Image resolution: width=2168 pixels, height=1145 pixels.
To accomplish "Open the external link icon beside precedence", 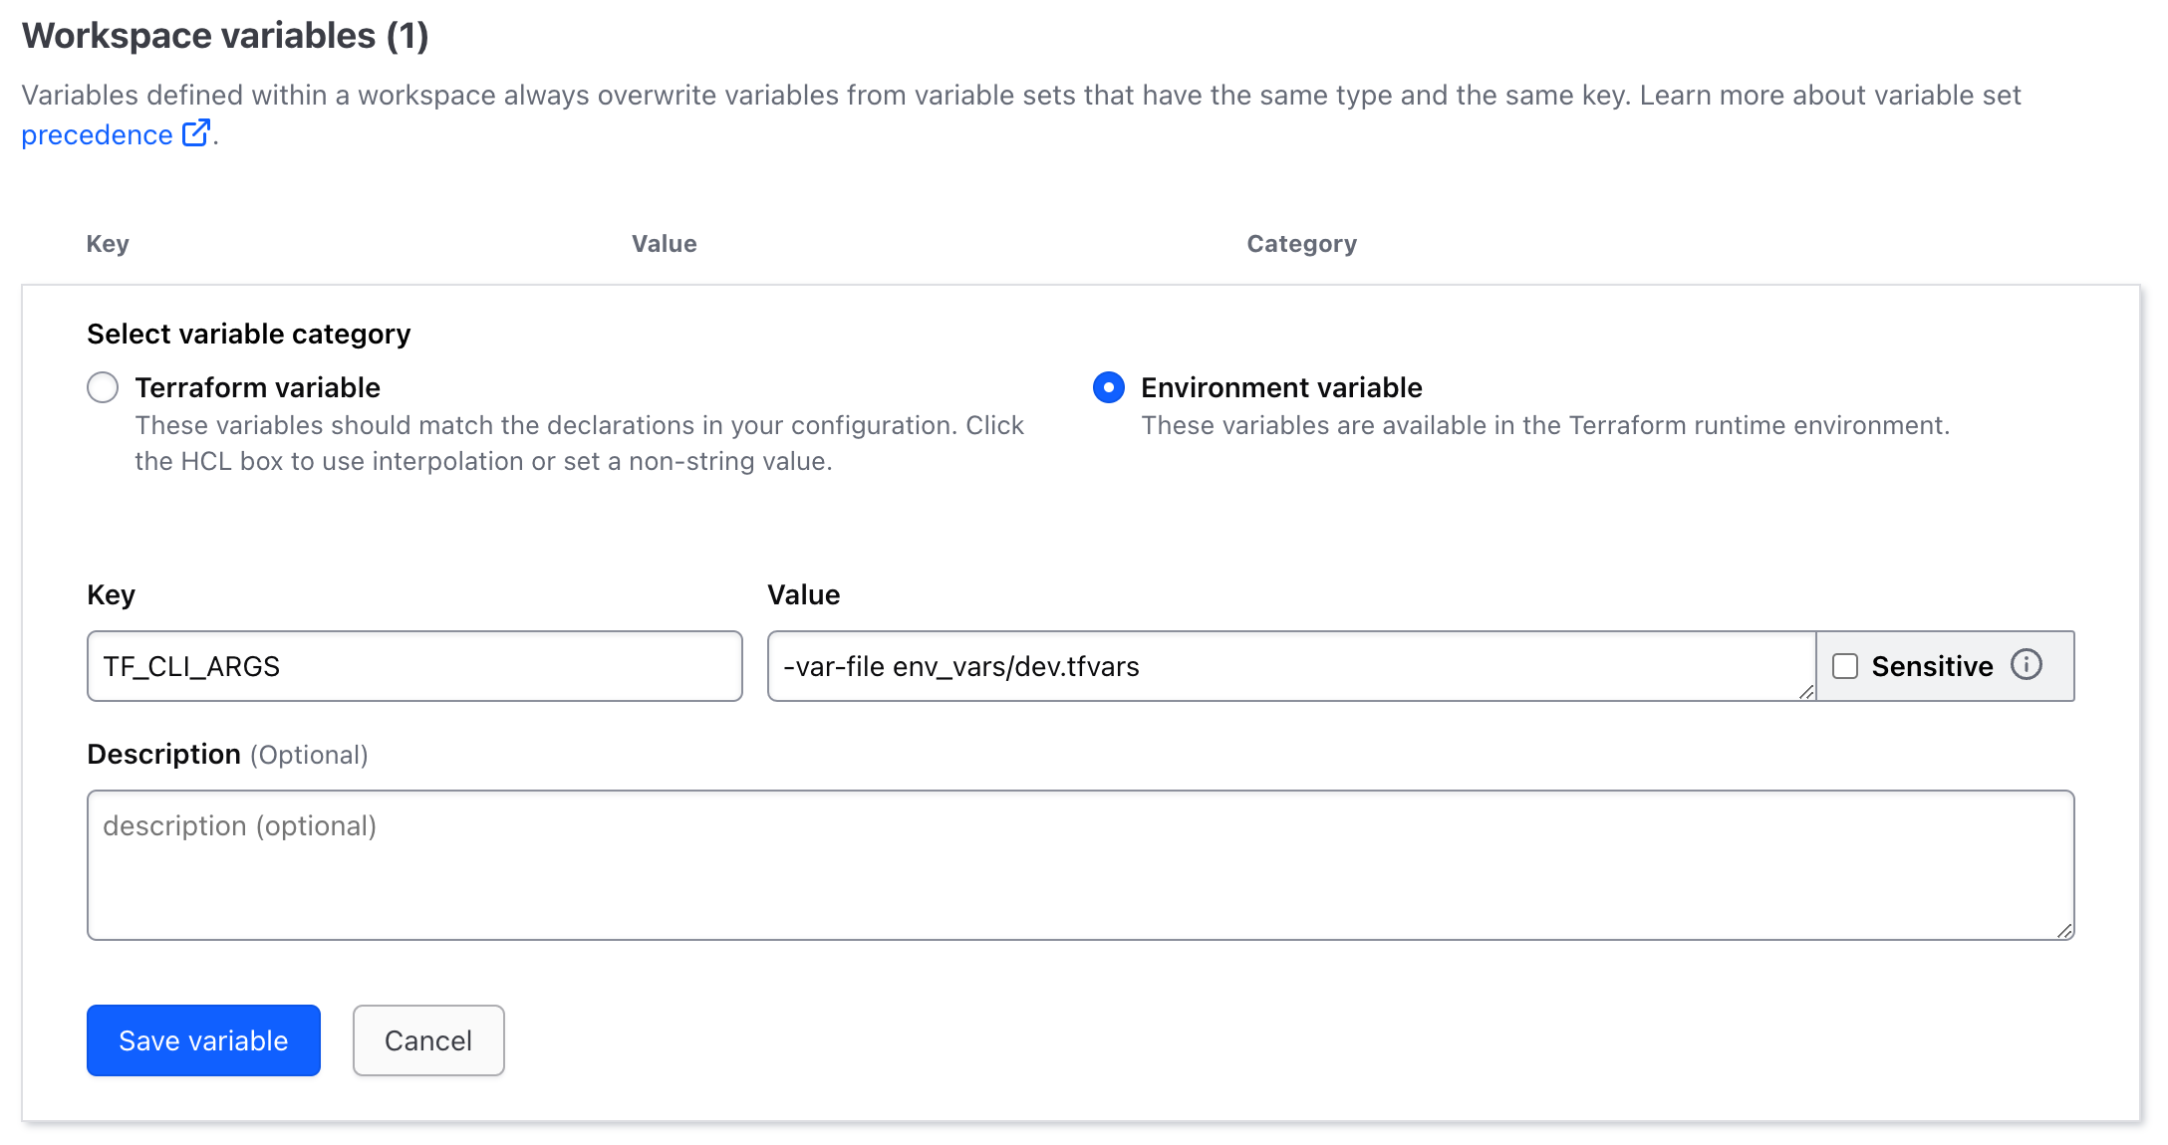I will (196, 133).
